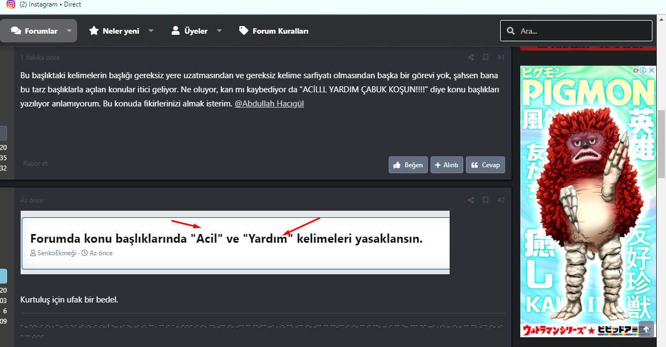Open the Neler yeni dropdown

(x=151, y=30)
